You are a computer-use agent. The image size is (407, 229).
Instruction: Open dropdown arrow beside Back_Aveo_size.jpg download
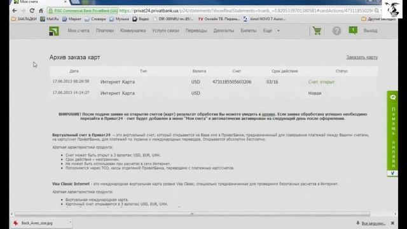(x=70, y=223)
